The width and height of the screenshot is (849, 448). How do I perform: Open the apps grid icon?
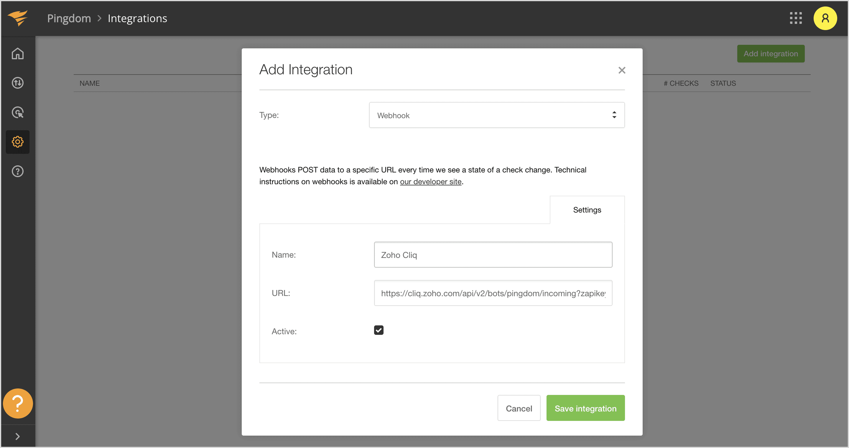796,18
